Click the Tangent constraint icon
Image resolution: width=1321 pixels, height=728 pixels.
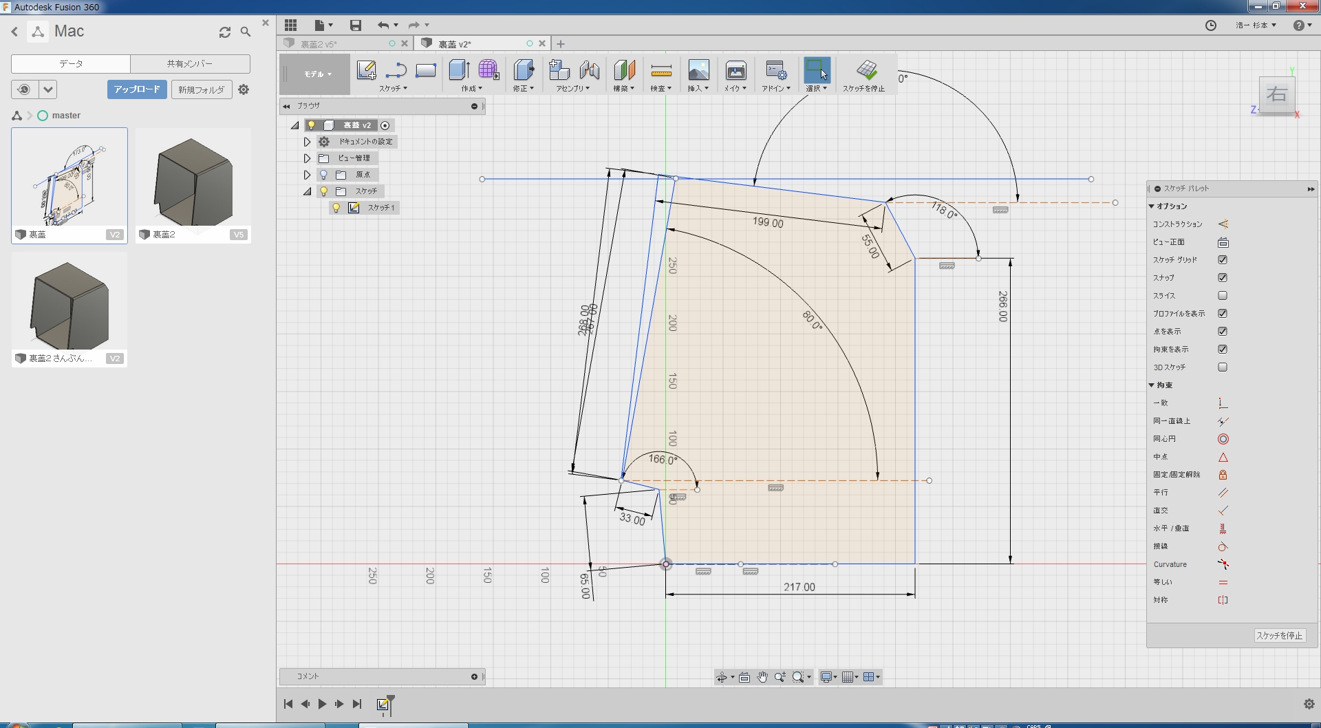pos(1223,546)
